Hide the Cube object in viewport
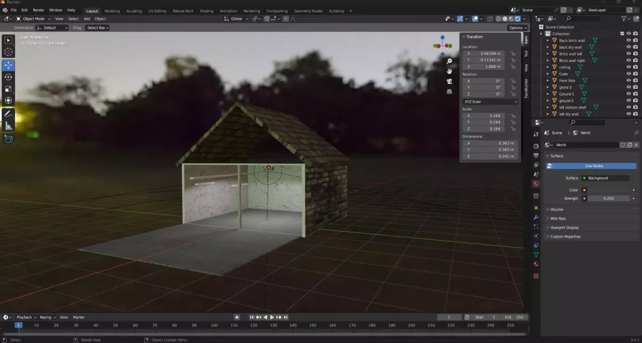Image resolution: width=642 pixels, height=343 pixels. coord(629,74)
